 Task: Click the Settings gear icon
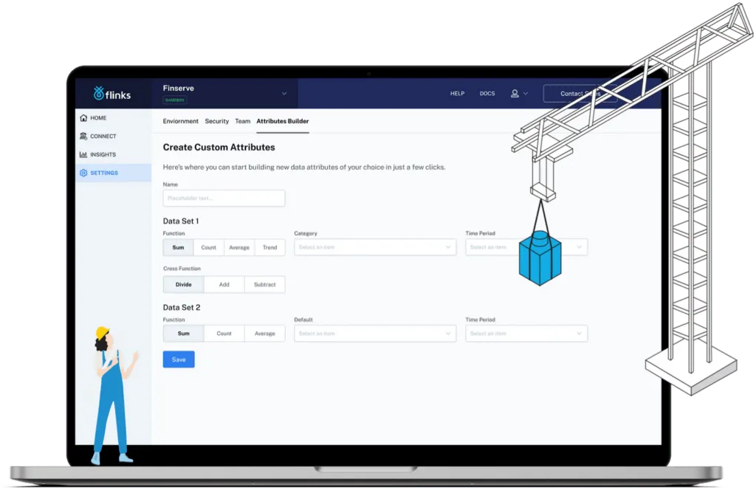click(x=83, y=173)
